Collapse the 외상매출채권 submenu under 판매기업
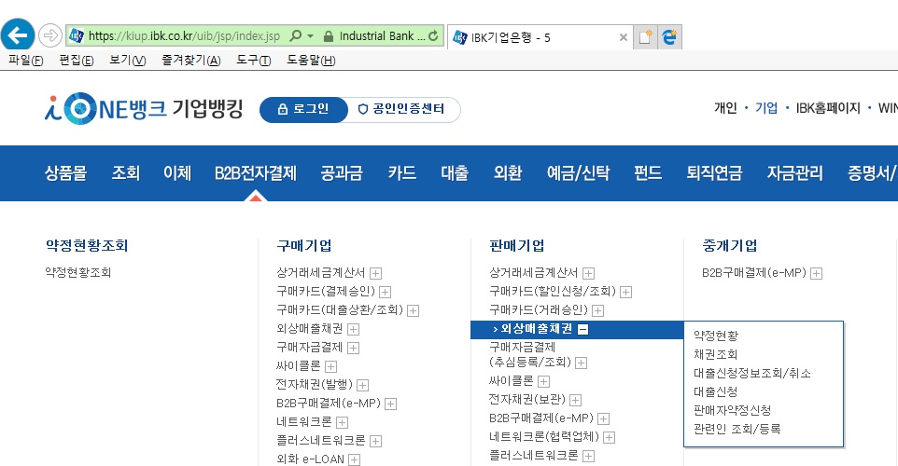Image resolution: width=898 pixels, height=466 pixels. (x=582, y=329)
